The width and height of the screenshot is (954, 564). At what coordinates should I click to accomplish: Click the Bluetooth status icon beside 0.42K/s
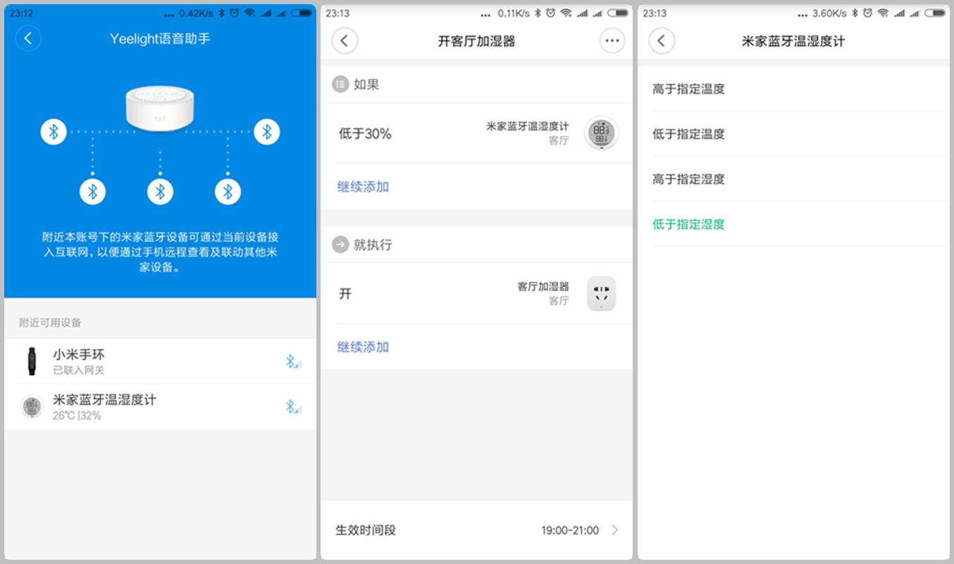pyautogui.click(x=221, y=13)
